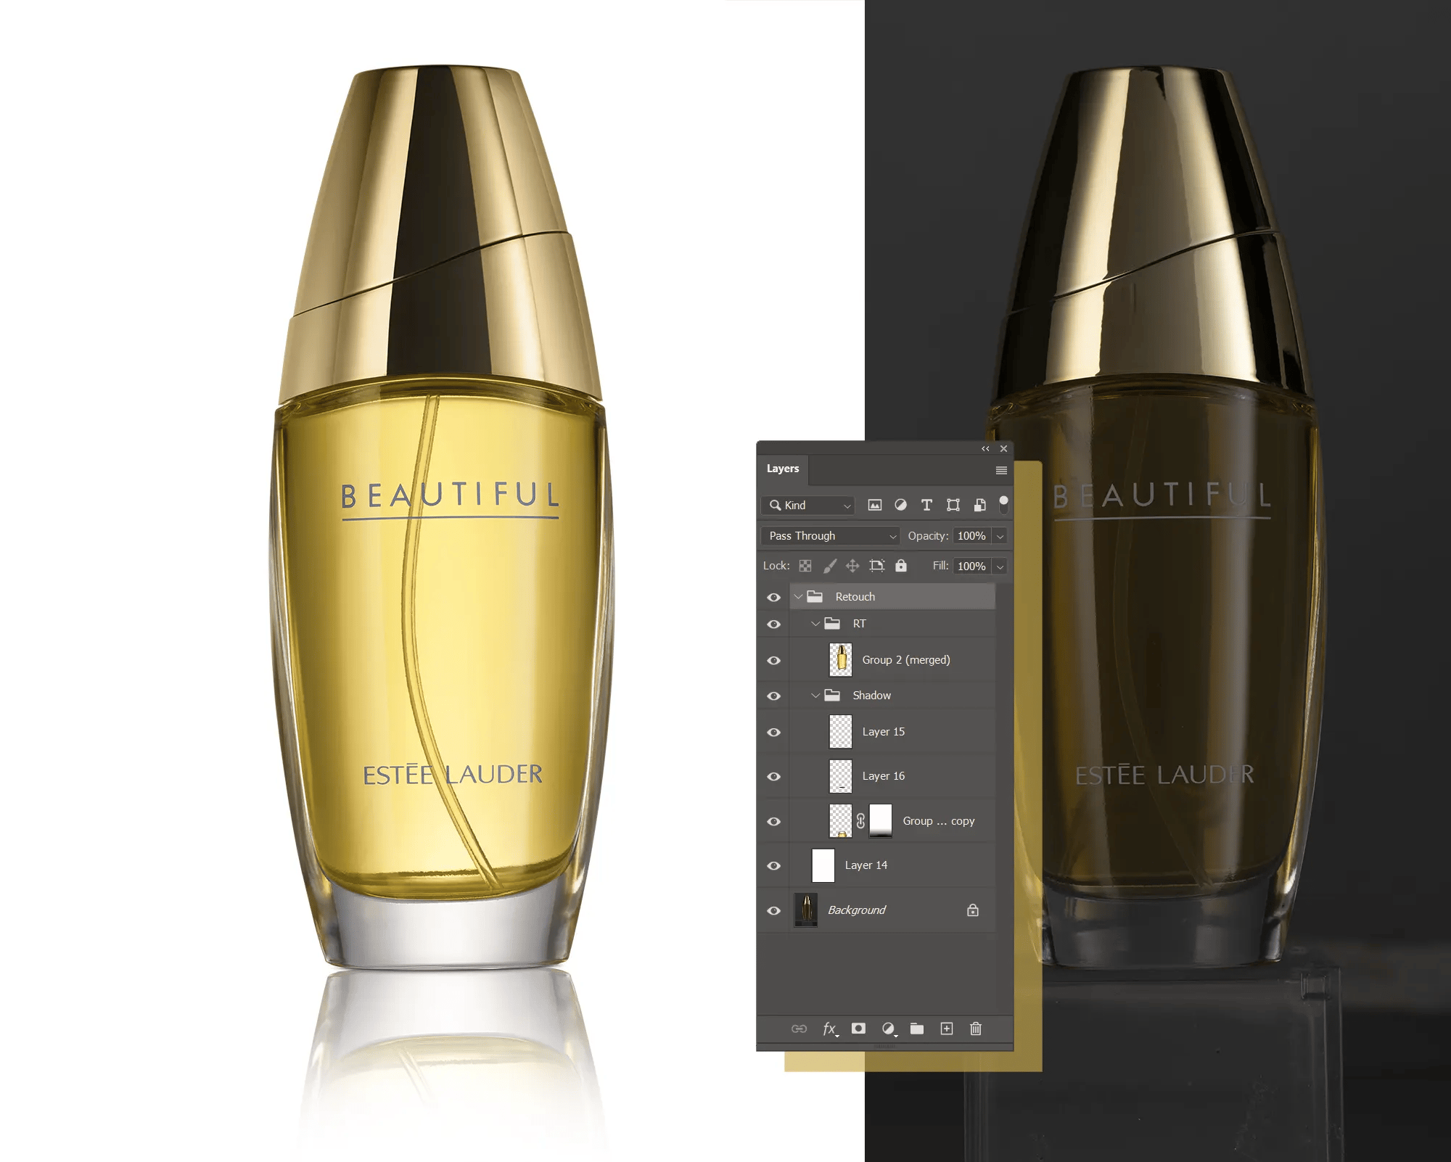1451x1162 pixels.
Task: Click the 'Layer 16' name text
Action: click(884, 775)
